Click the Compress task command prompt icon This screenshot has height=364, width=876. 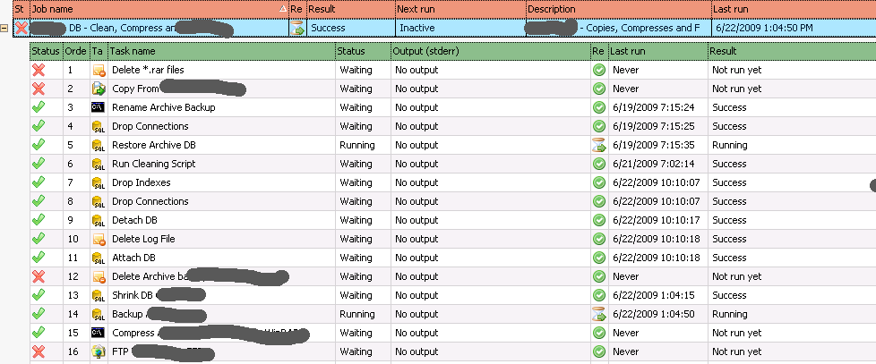pyautogui.click(x=99, y=333)
